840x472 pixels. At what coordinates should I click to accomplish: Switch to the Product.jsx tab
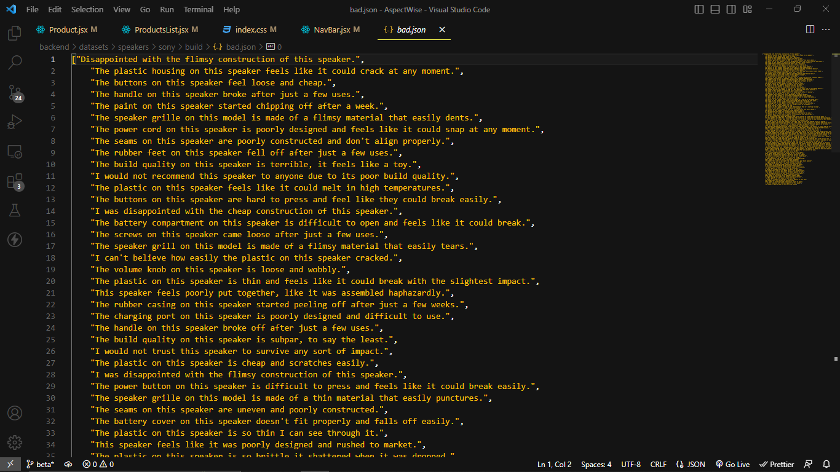click(66, 29)
